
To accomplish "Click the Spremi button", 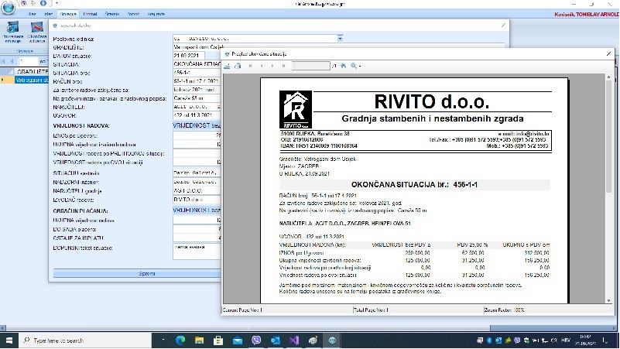I will point(147,273).
